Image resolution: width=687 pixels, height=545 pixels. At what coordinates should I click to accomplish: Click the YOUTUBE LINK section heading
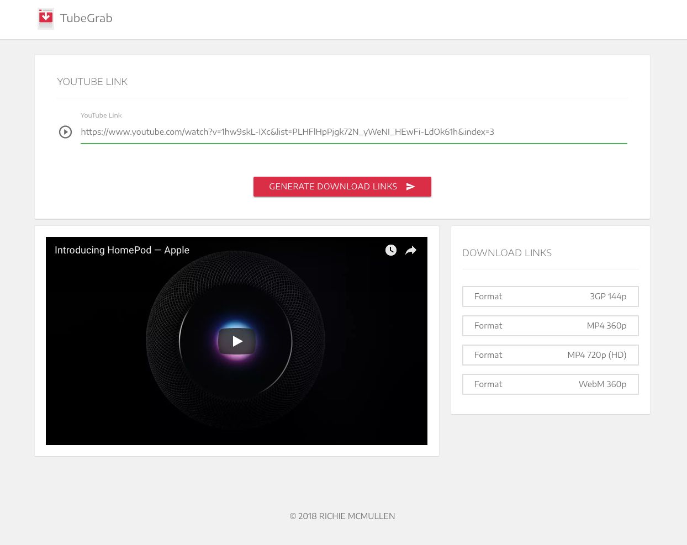[92, 82]
